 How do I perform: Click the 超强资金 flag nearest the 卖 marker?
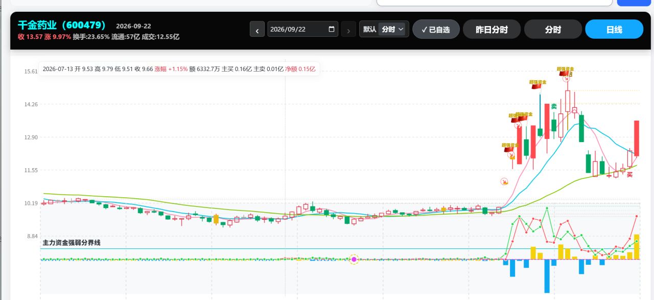point(538,84)
